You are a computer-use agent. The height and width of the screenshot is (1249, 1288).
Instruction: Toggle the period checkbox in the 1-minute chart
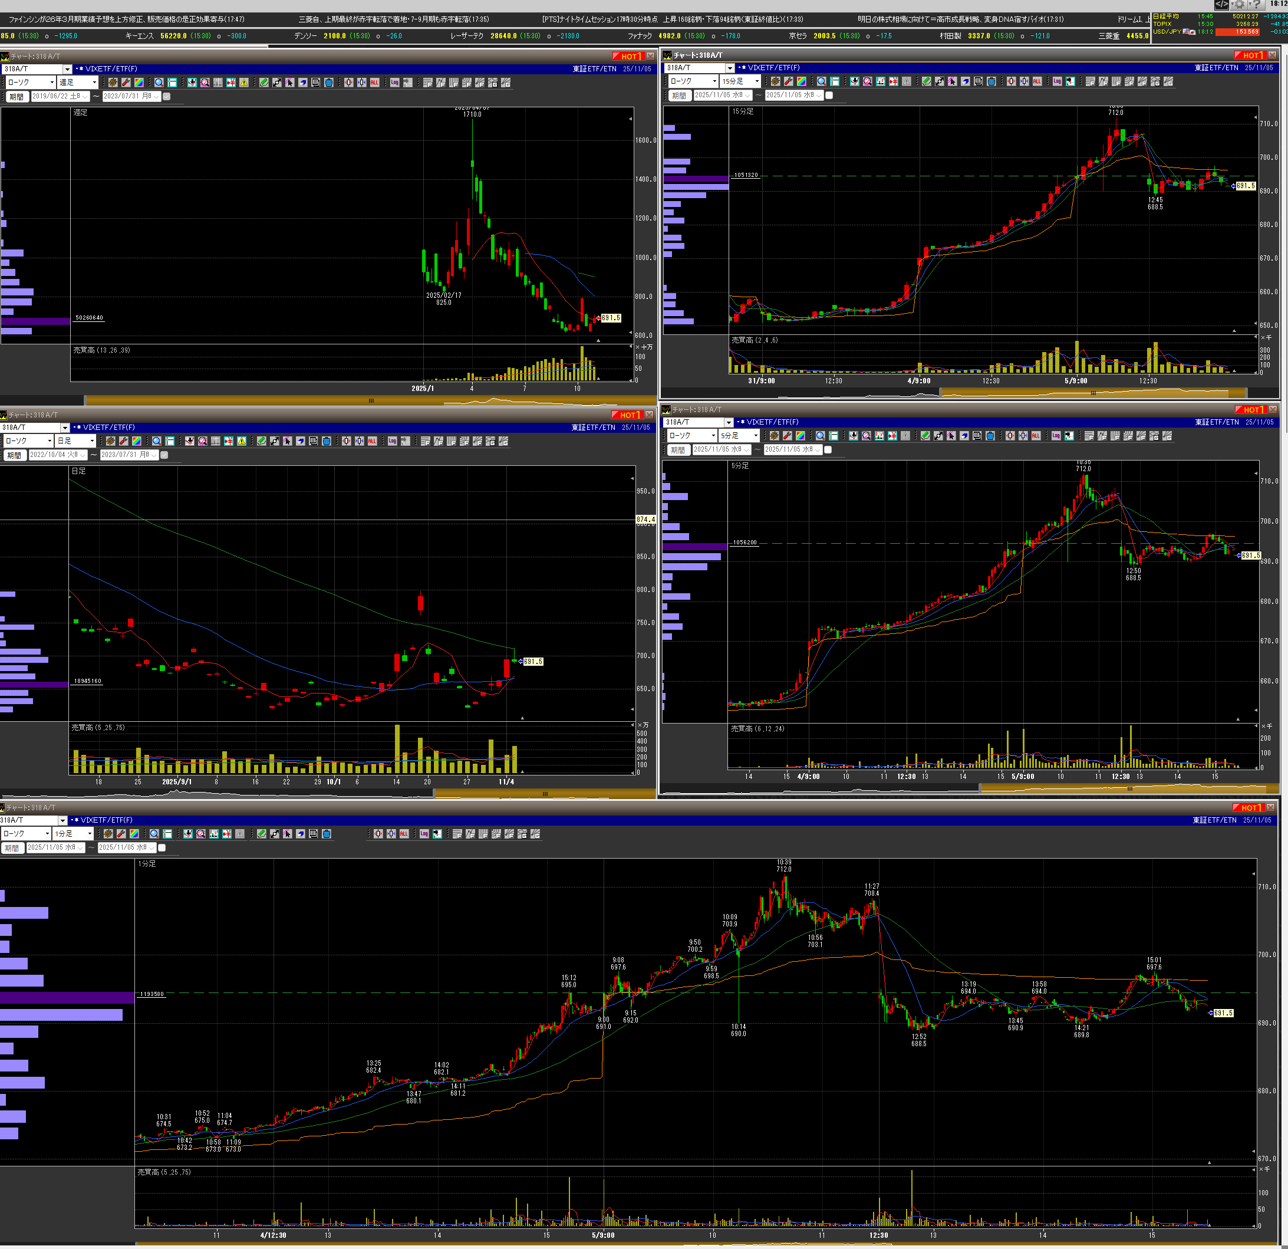[162, 848]
